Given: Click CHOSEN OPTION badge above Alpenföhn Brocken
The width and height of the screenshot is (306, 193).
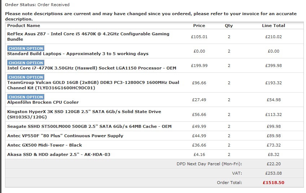Looking at the screenshot, I should coord(26,97).
